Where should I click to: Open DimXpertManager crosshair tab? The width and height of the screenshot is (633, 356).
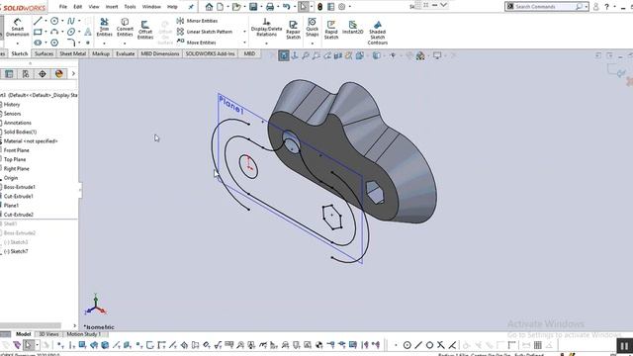(x=43, y=73)
